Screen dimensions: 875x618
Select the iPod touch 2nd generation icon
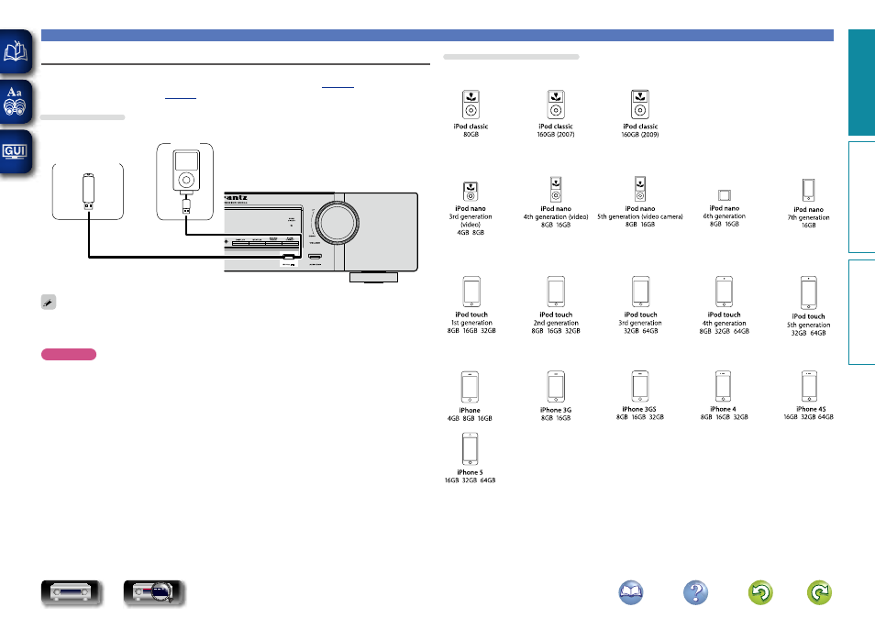pos(556,292)
